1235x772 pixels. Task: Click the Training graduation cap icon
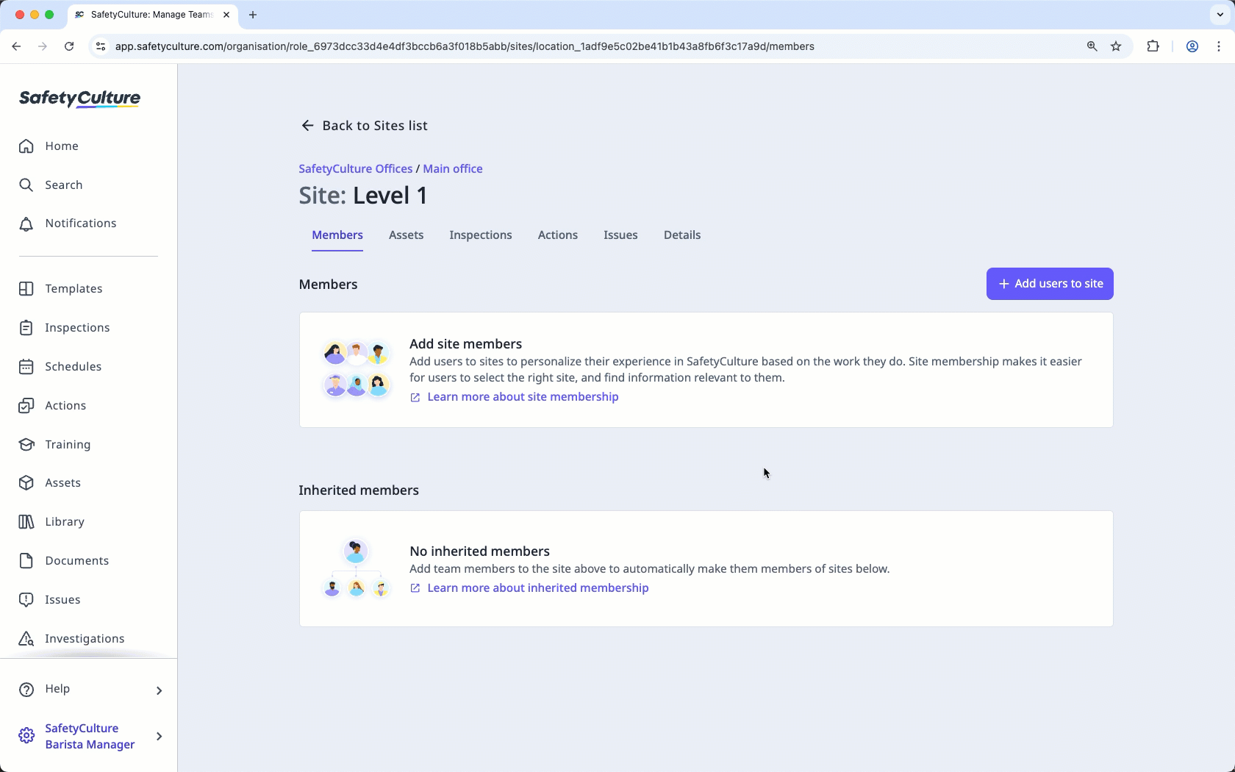26,445
